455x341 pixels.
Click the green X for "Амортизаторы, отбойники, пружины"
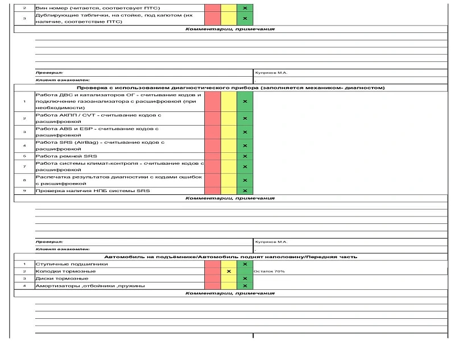click(245, 286)
